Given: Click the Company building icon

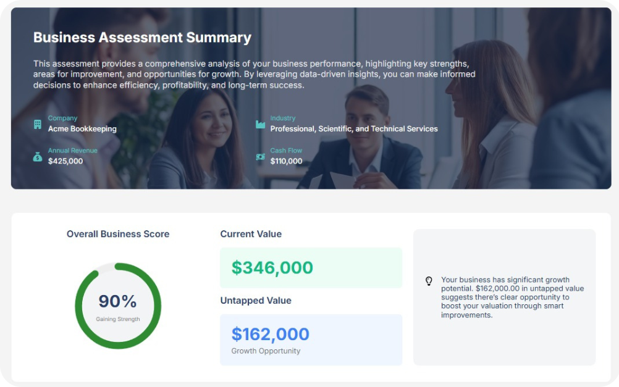Looking at the screenshot, I should click(x=38, y=125).
